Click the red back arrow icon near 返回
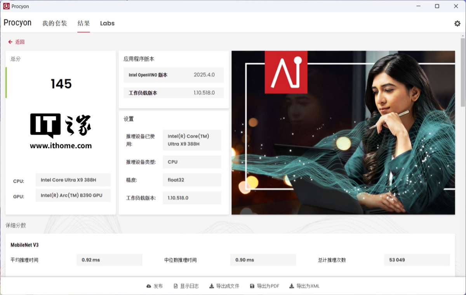 click(10, 42)
